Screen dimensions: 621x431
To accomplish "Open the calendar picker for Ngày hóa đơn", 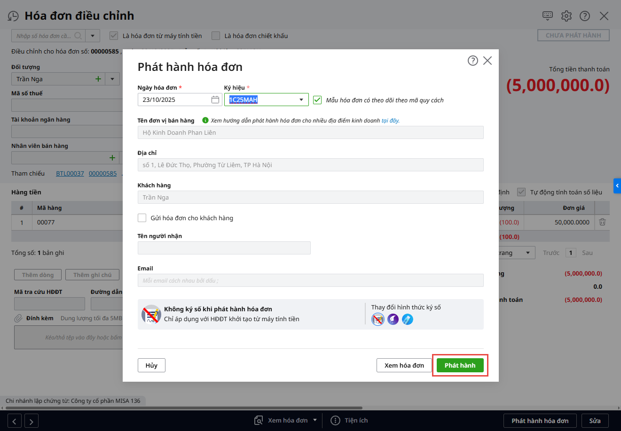I will tap(215, 100).
